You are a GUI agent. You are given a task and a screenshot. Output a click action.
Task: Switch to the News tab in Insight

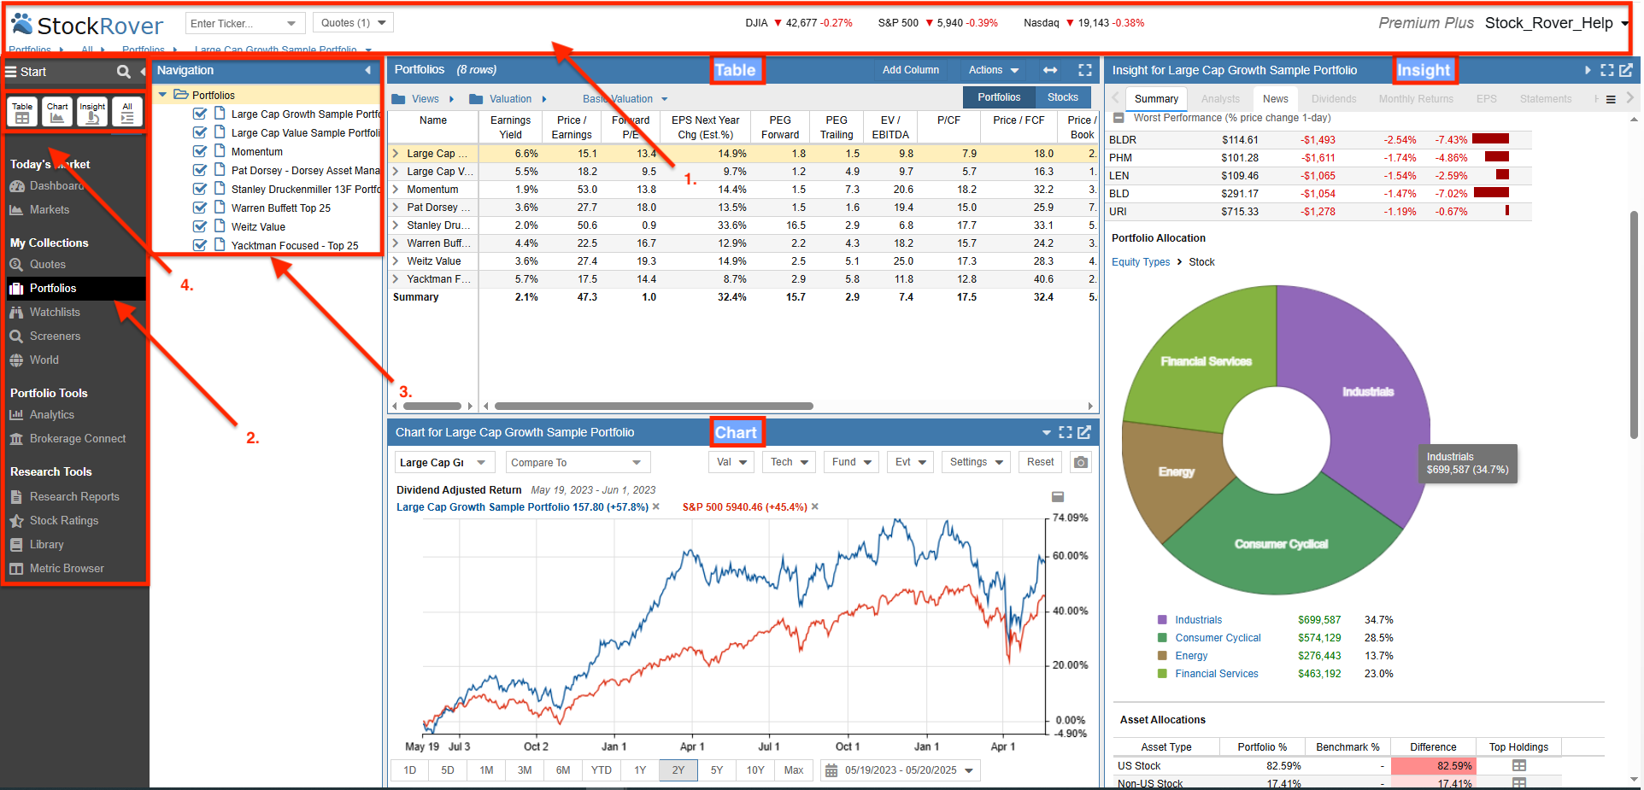(1275, 99)
